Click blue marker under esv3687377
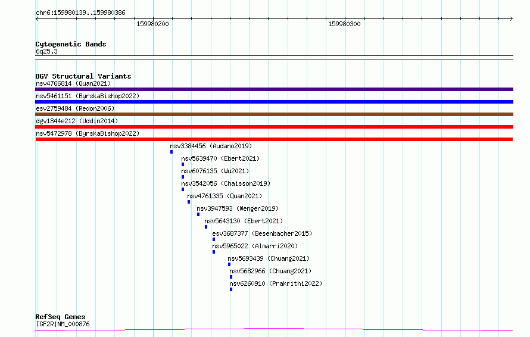The width and height of the screenshot is (530, 337). tap(214, 239)
